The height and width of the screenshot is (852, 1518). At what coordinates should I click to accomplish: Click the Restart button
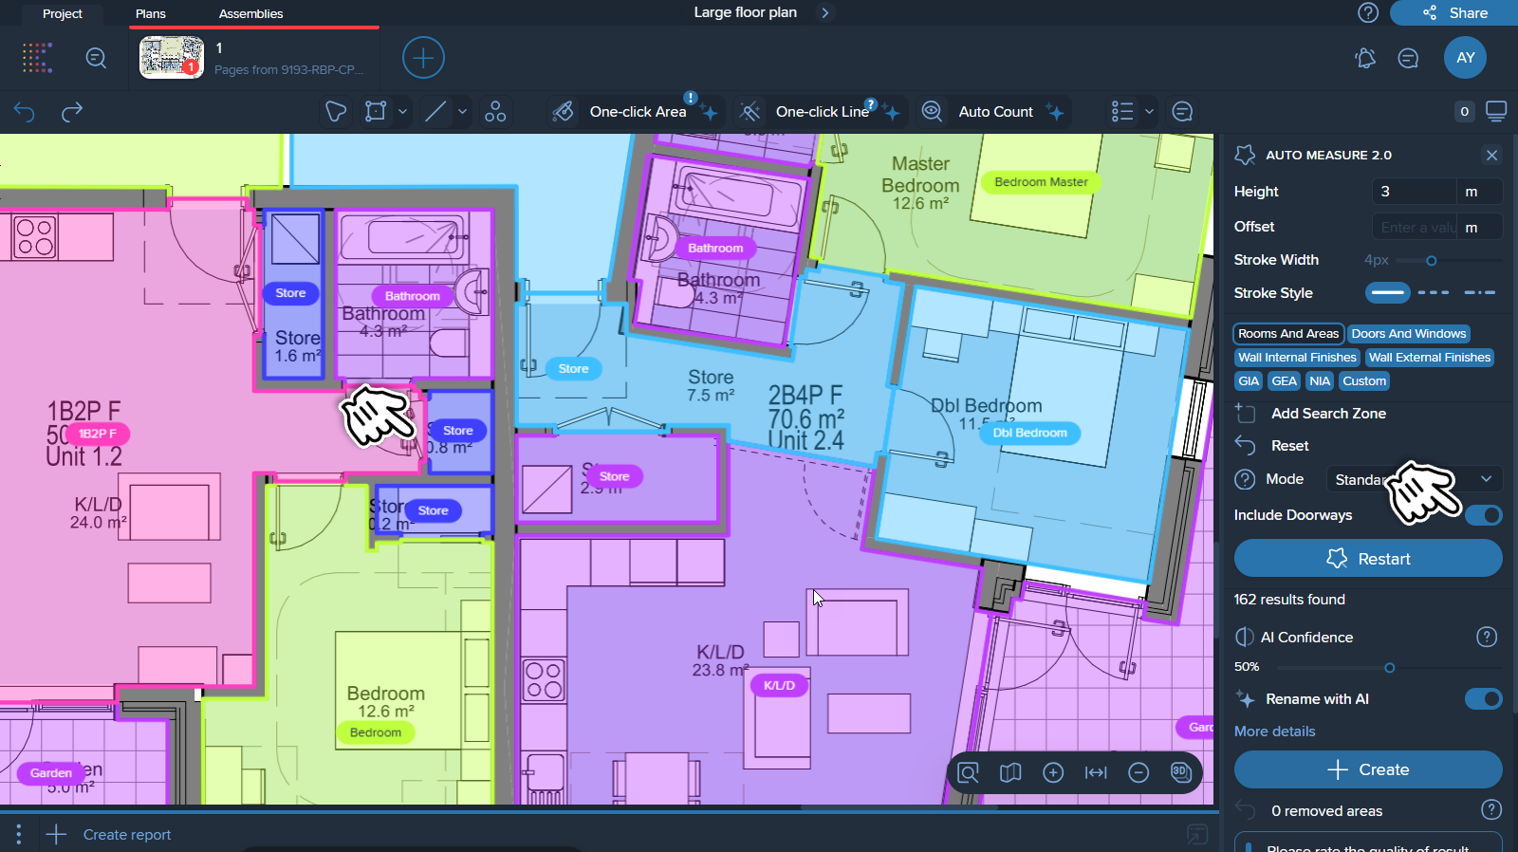click(x=1368, y=558)
